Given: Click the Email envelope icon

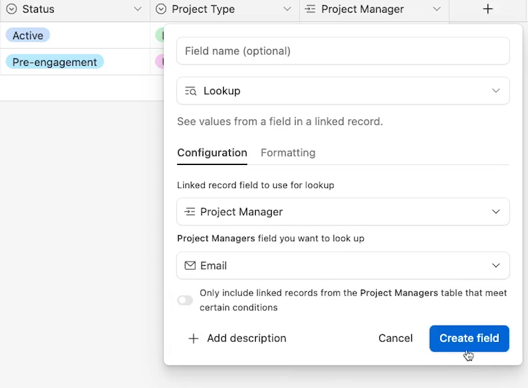Looking at the screenshot, I should tap(190, 265).
